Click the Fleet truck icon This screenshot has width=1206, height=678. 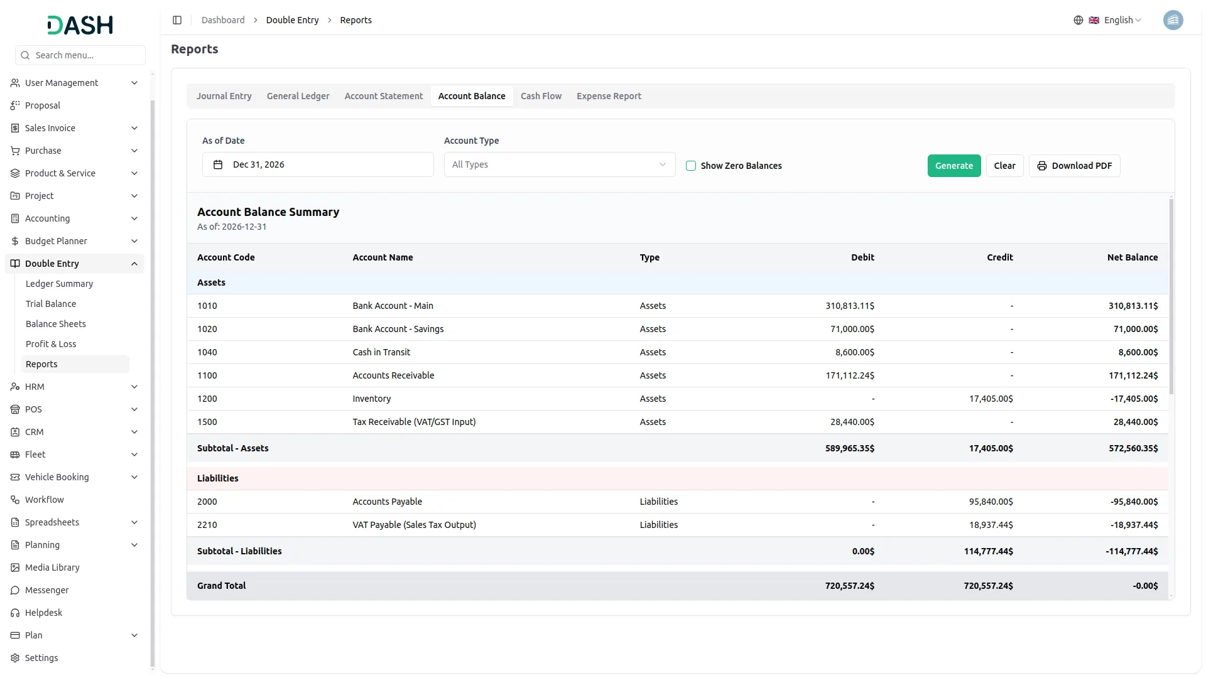(15, 455)
